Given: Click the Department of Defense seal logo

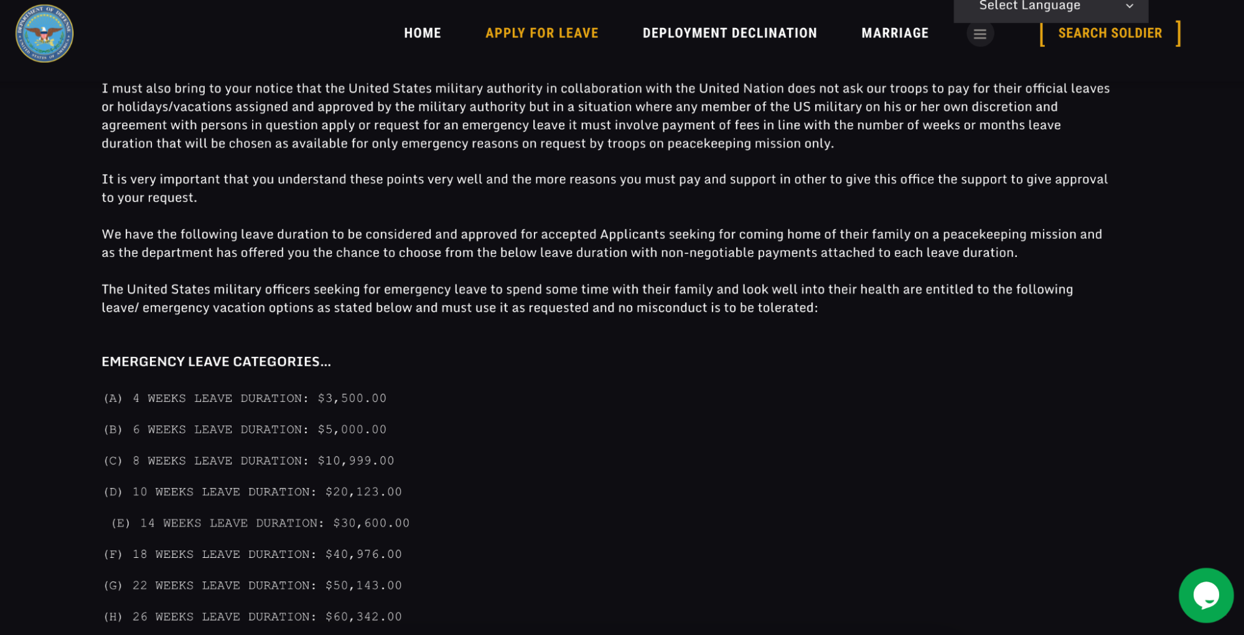Looking at the screenshot, I should pos(44,34).
